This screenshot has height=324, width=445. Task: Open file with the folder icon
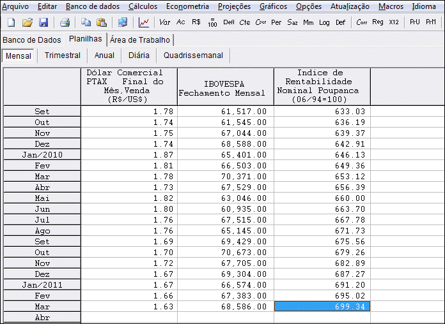pyautogui.click(x=27, y=22)
